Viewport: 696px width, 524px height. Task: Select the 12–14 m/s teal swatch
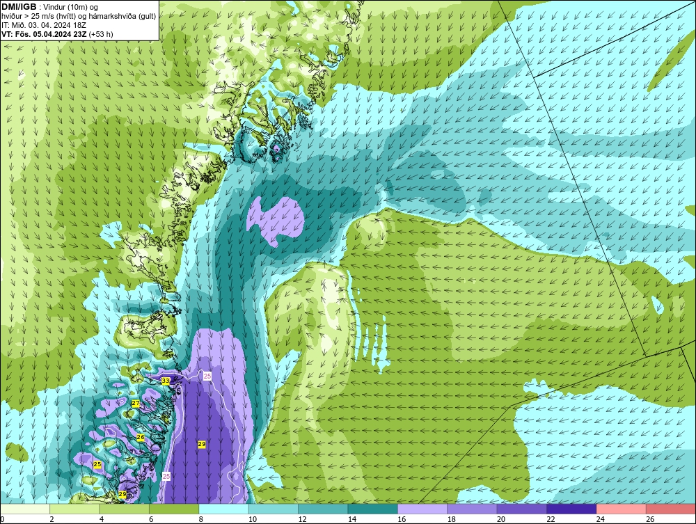tap(323, 509)
